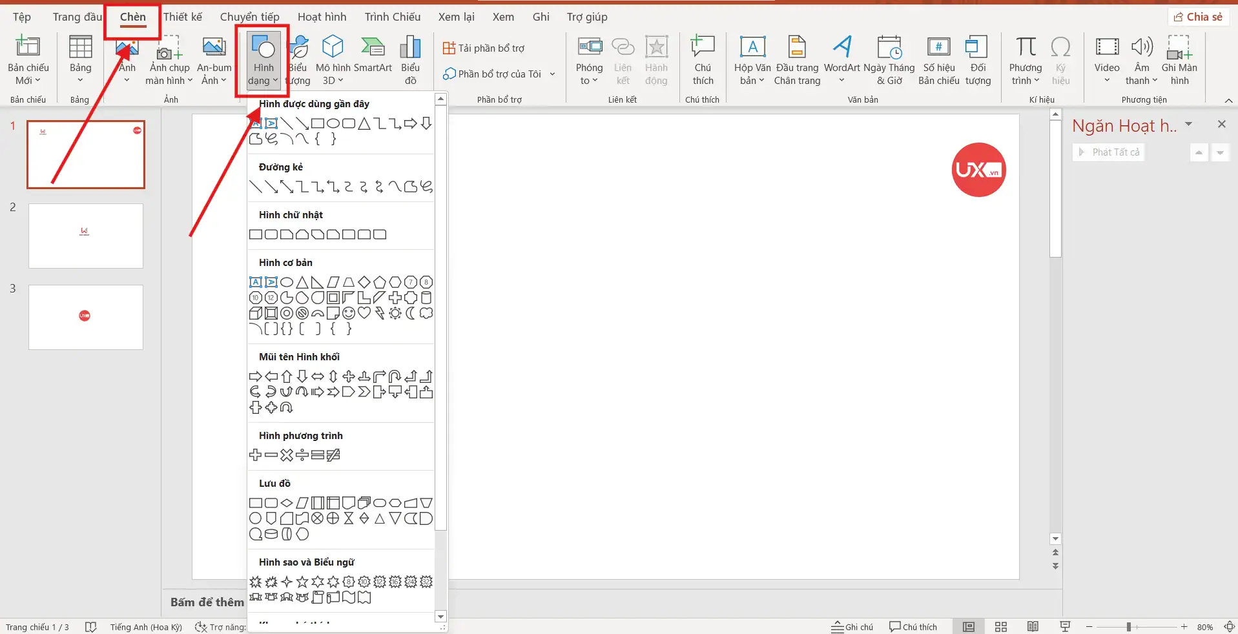Toggle the Ghi chú notes pane
Image resolution: width=1238 pixels, height=634 pixels.
coord(852,626)
